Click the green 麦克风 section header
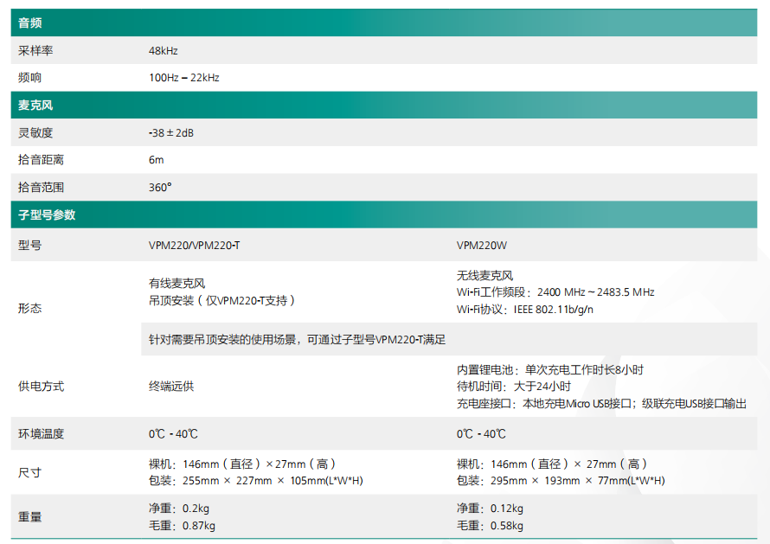Viewport: 770px width, 544px height. 383,105
